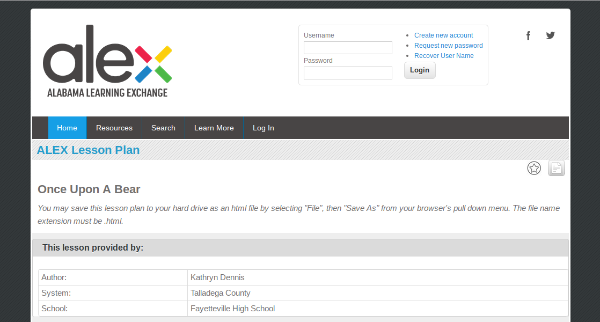Click in the Username input field
This screenshot has height=322, width=600.
click(x=348, y=48)
